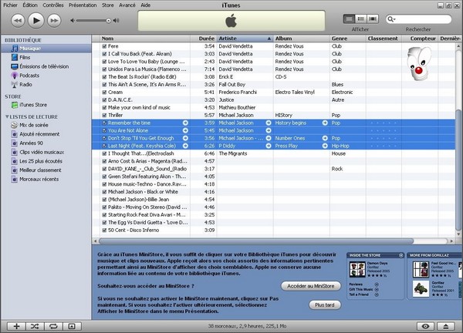Toggle shuffle playback button
Screen dimensions: 463x333
point(35,326)
